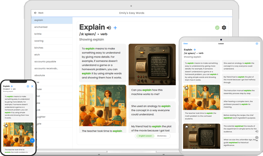Click 'Close' on the tablet
The image size is (263, 156).
click(185, 44)
